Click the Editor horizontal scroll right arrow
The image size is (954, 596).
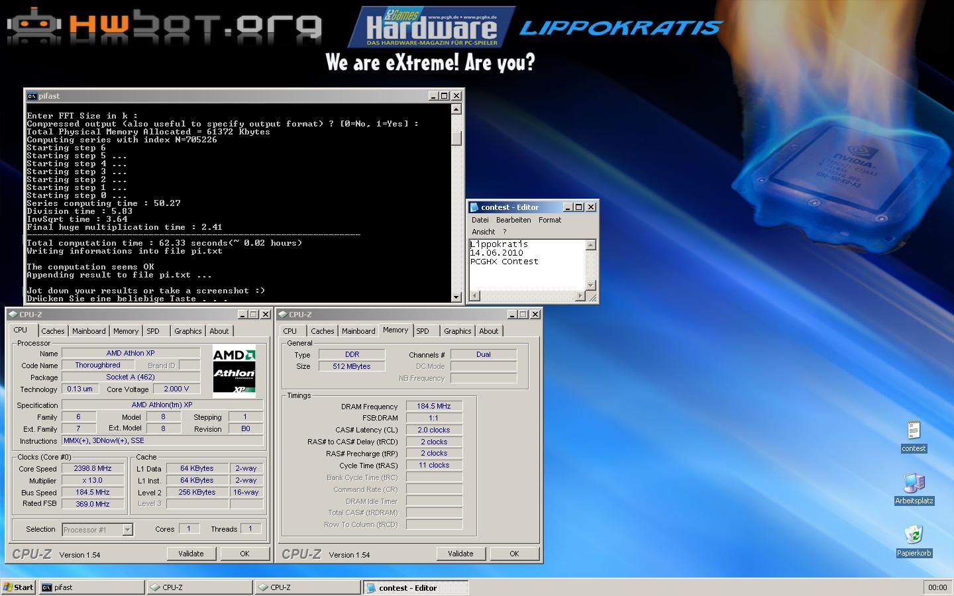tap(580, 296)
